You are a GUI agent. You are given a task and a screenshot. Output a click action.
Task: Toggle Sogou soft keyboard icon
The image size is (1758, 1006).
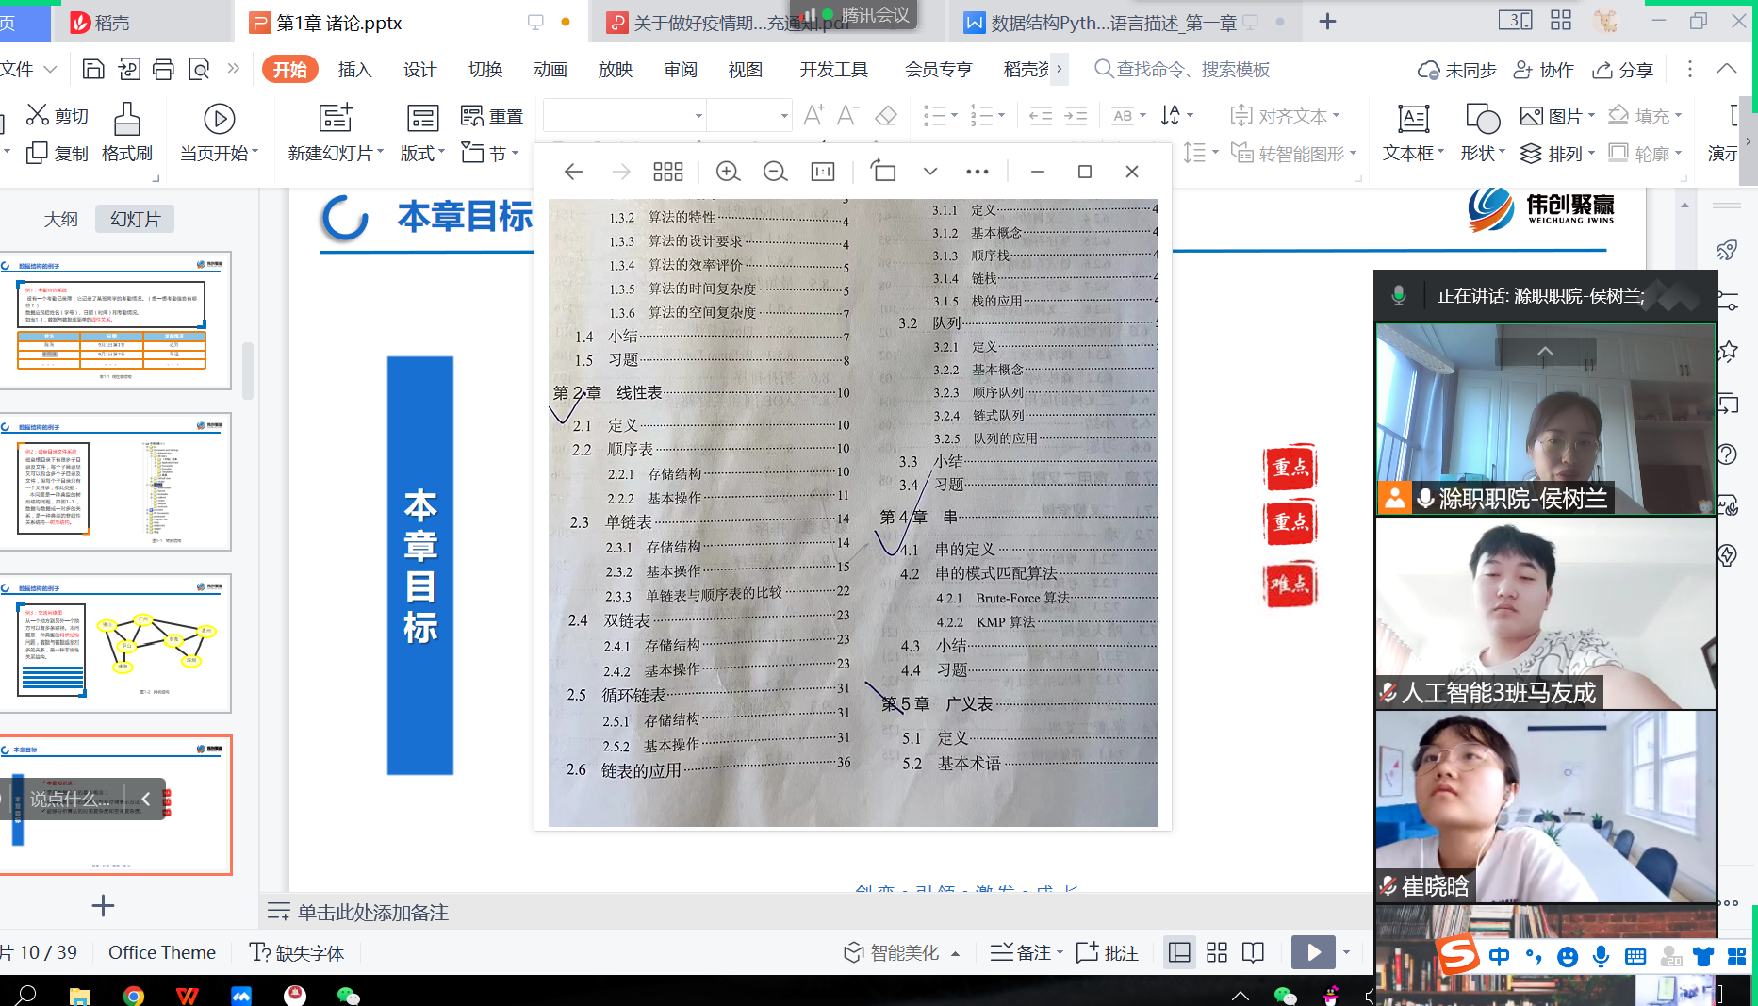pyautogui.click(x=1635, y=957)
